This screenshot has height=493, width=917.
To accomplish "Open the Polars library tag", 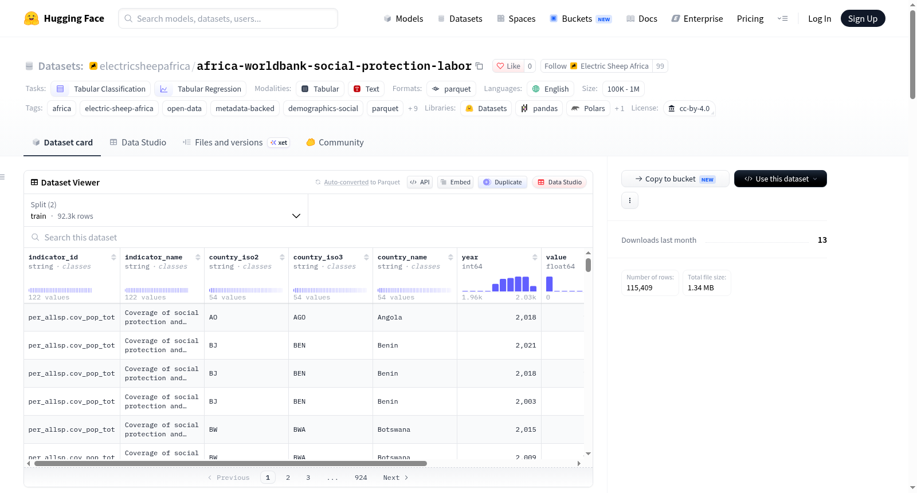I will click(588, 108).
